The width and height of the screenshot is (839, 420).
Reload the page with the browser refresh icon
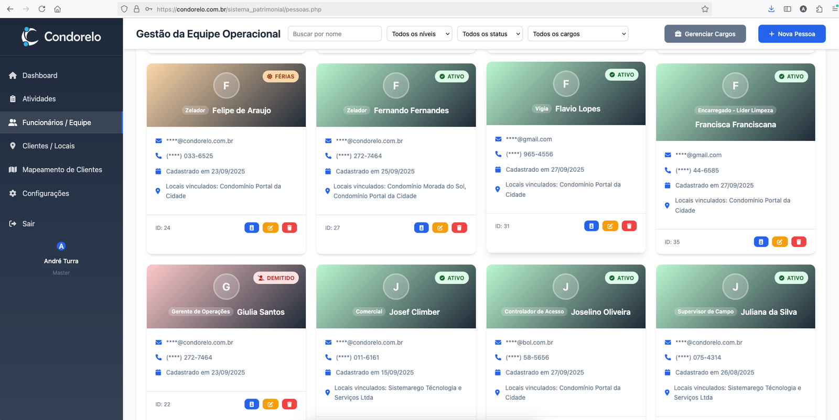[x=42, y=9]
